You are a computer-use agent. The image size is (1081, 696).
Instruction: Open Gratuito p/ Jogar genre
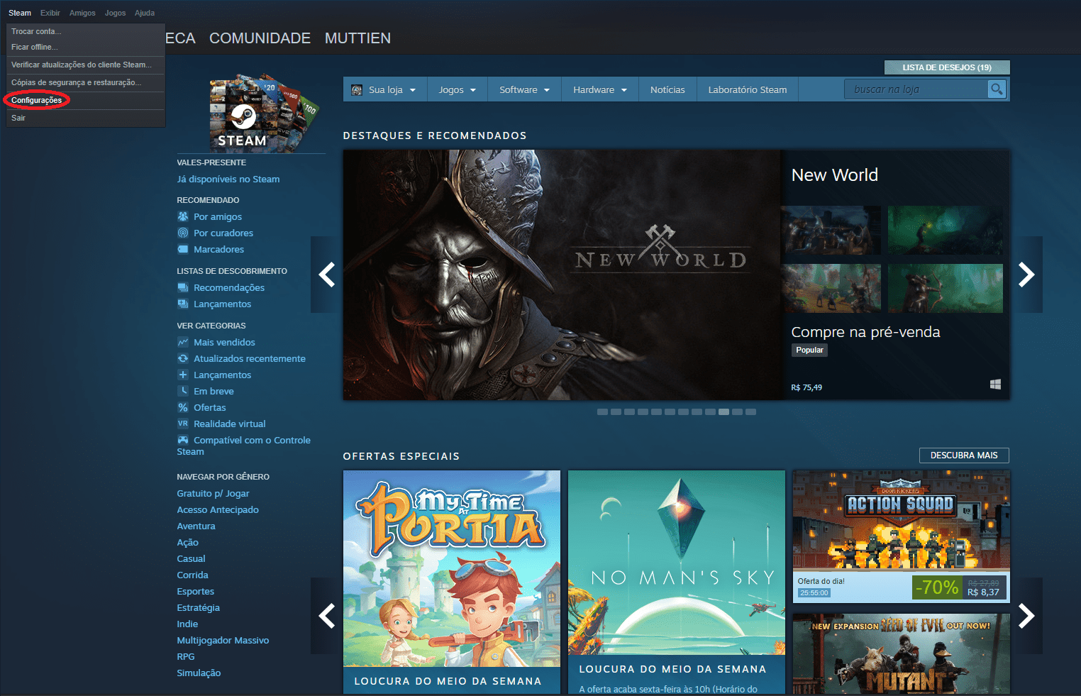click(213, 493)
